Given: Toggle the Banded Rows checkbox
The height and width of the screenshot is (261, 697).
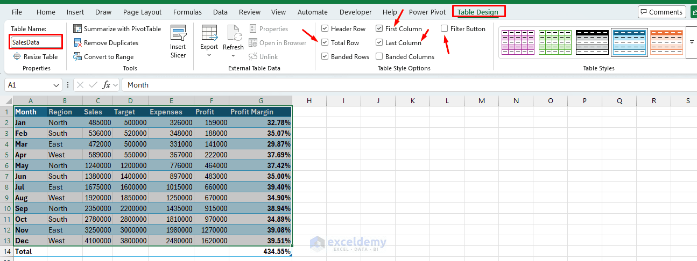Looking at the screenshot, I should click(325, 57).
